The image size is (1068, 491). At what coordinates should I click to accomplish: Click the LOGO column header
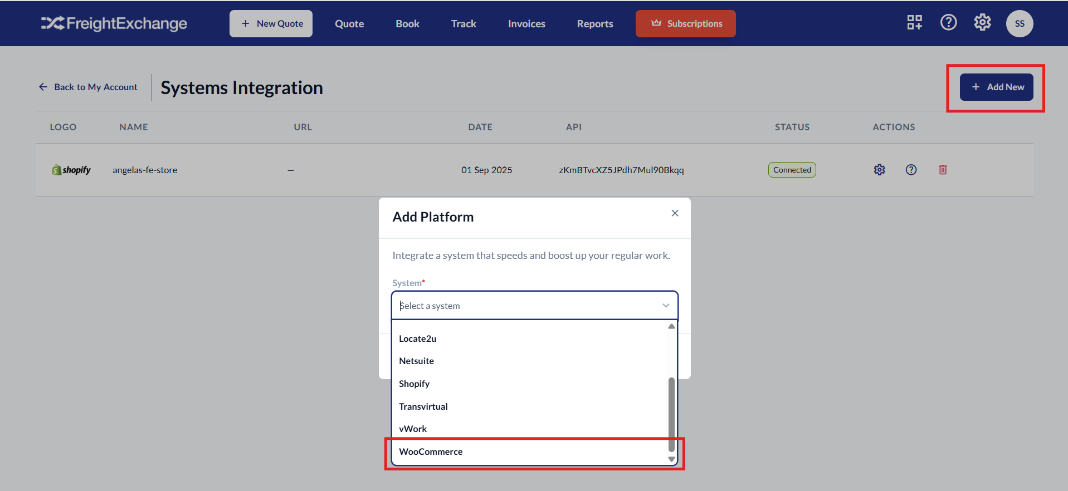tap(63, 127)
